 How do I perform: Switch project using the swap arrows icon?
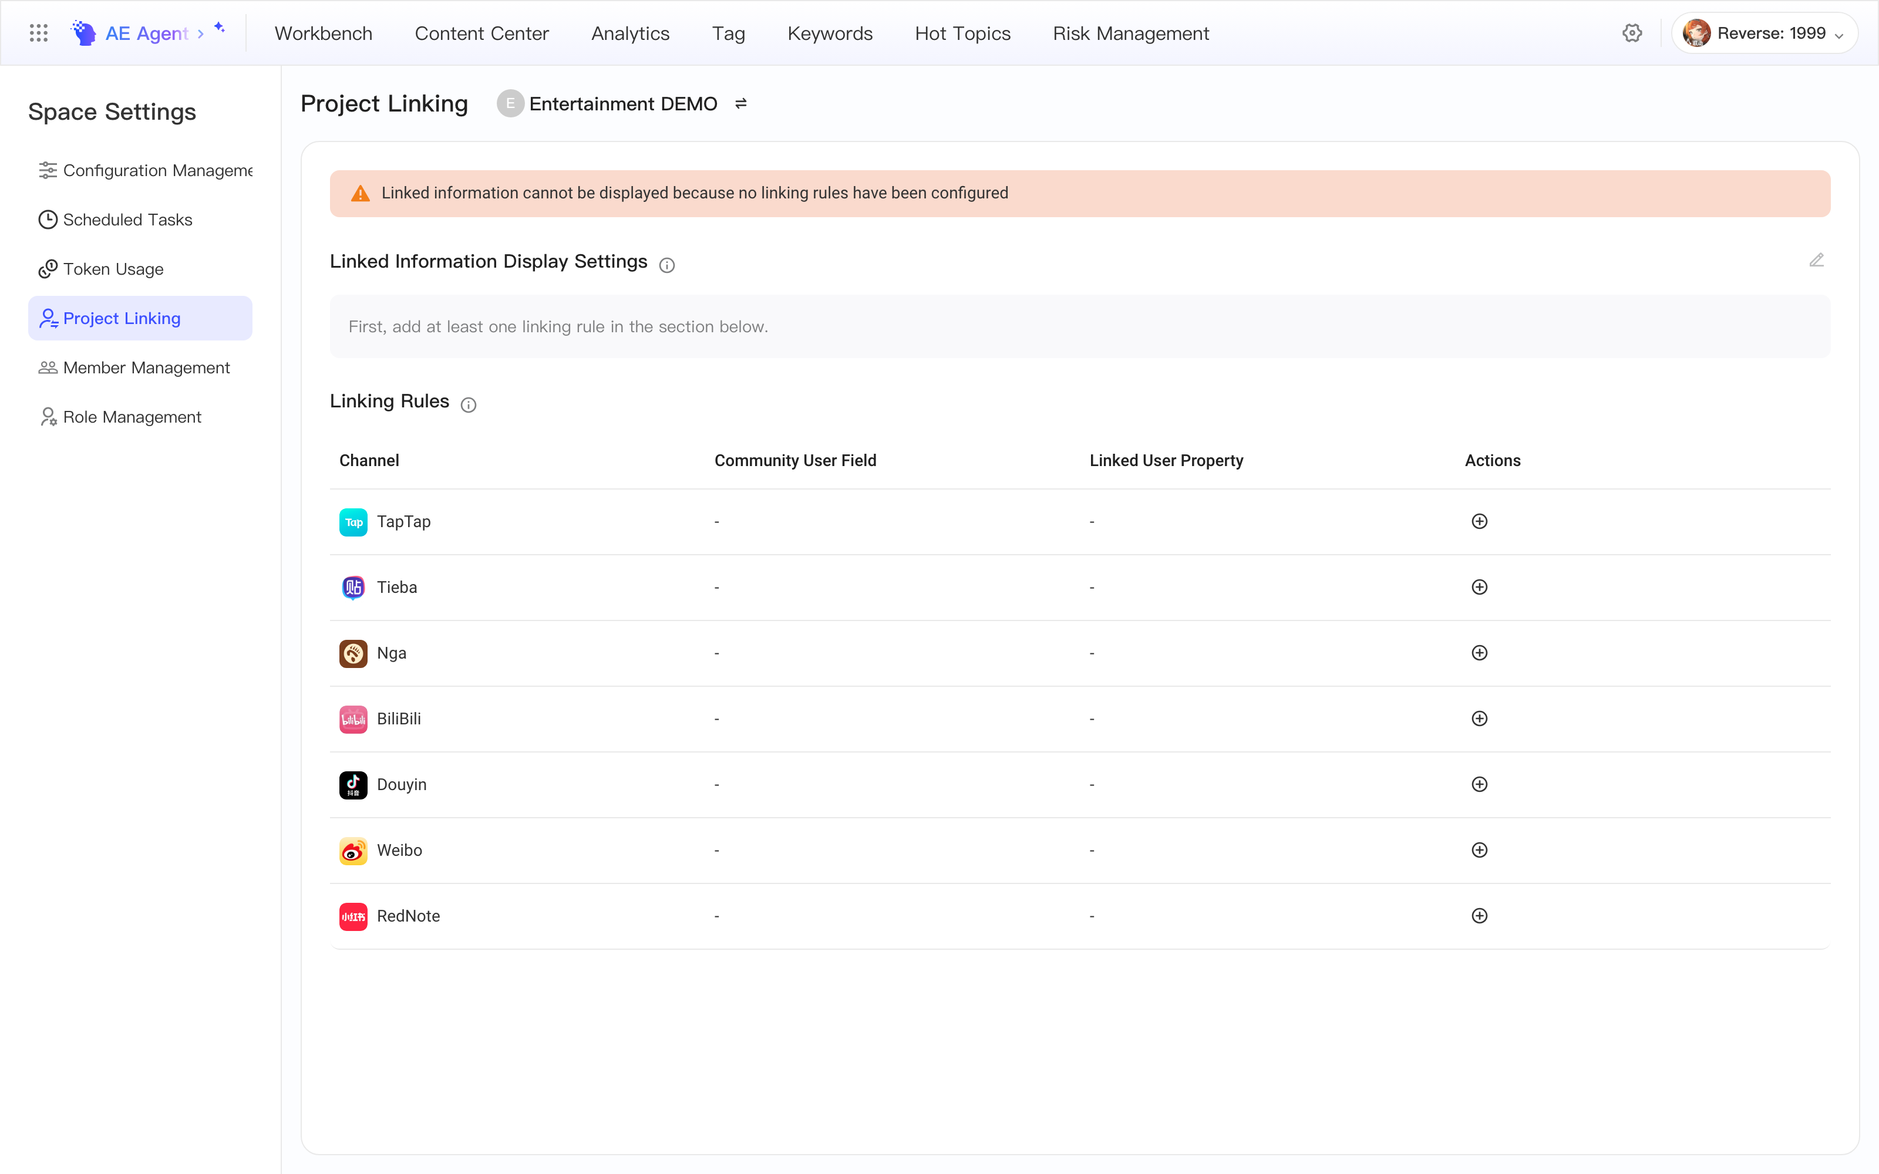click(740, 103)
